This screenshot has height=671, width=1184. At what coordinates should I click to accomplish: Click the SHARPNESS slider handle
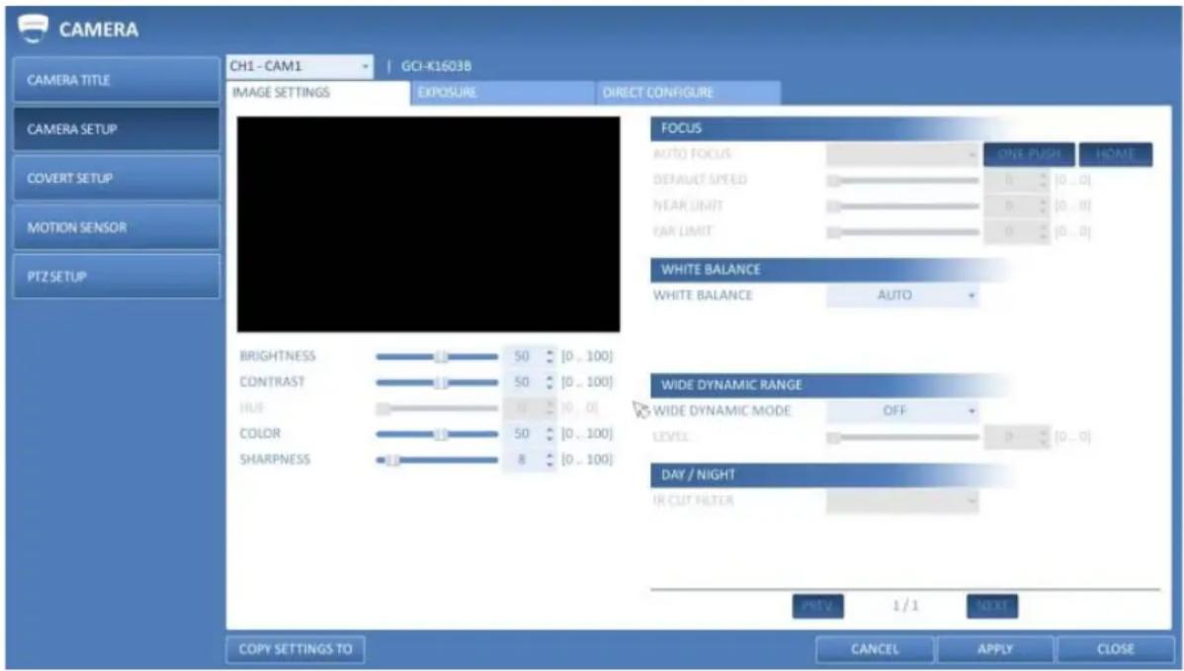coord(392,460)
